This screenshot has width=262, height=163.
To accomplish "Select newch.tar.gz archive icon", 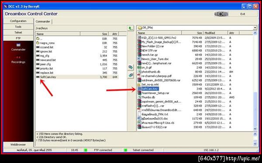I will pyautogui.click(x=139, y=55).
